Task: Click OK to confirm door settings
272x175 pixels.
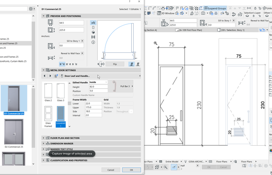Action: 131,170
